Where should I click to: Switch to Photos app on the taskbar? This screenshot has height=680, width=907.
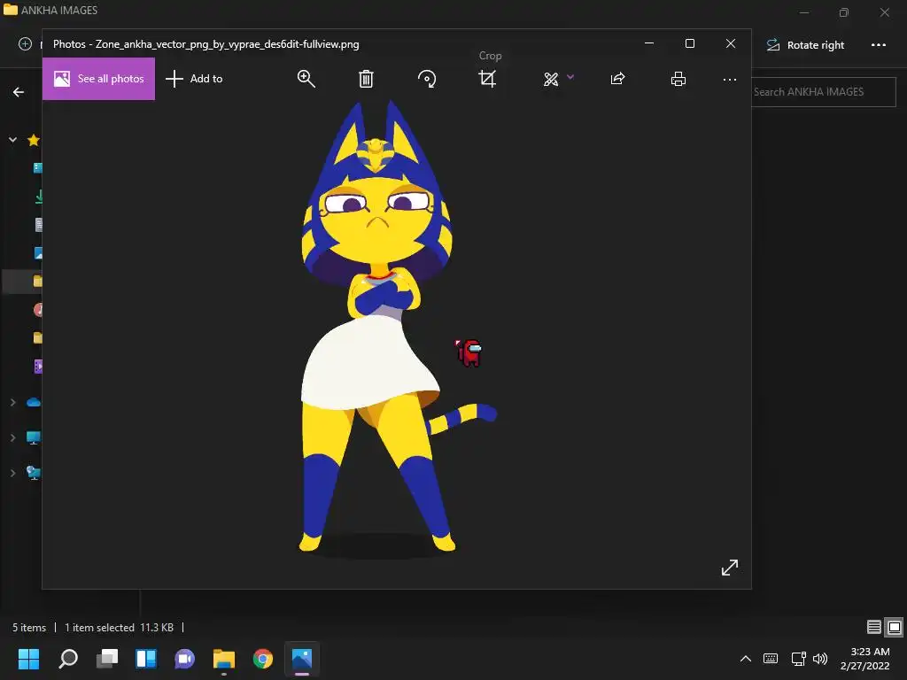coord(302,659)
